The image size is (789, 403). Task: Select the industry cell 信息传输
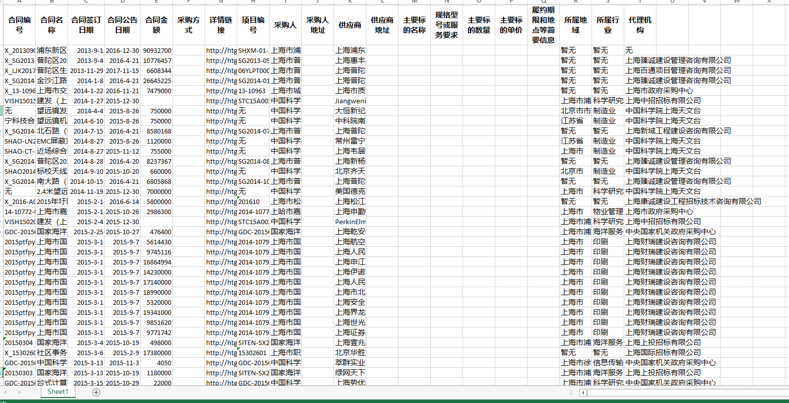click(x=608, y=363)
